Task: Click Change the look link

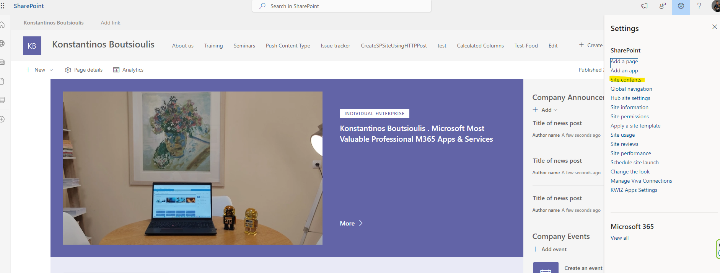Action: (630, 172)
